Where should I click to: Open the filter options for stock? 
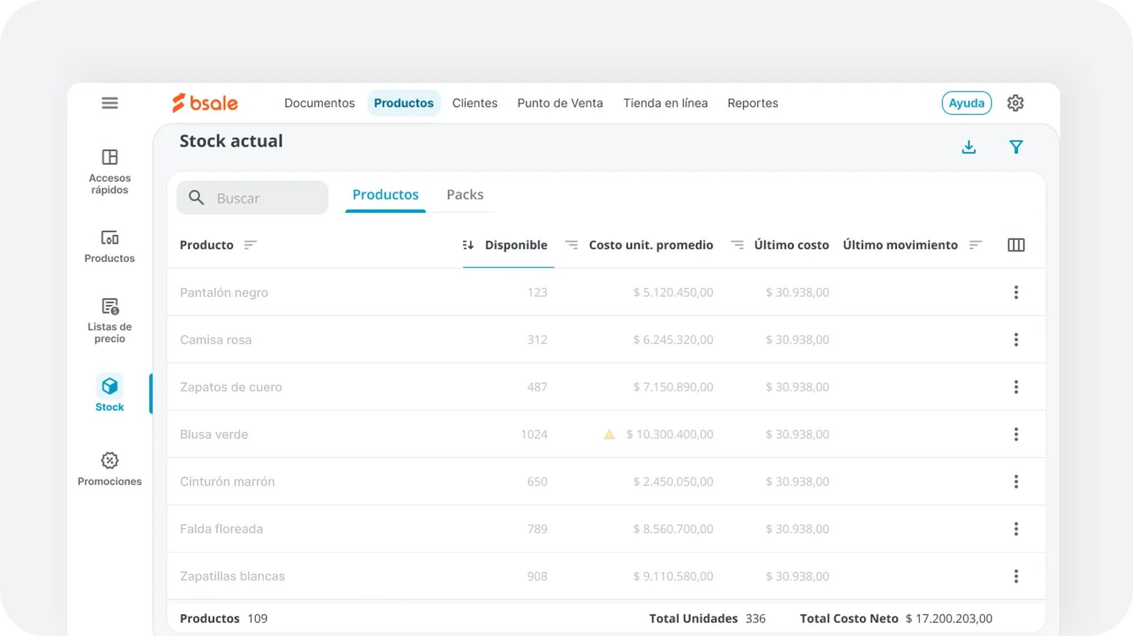[1016, 147]
